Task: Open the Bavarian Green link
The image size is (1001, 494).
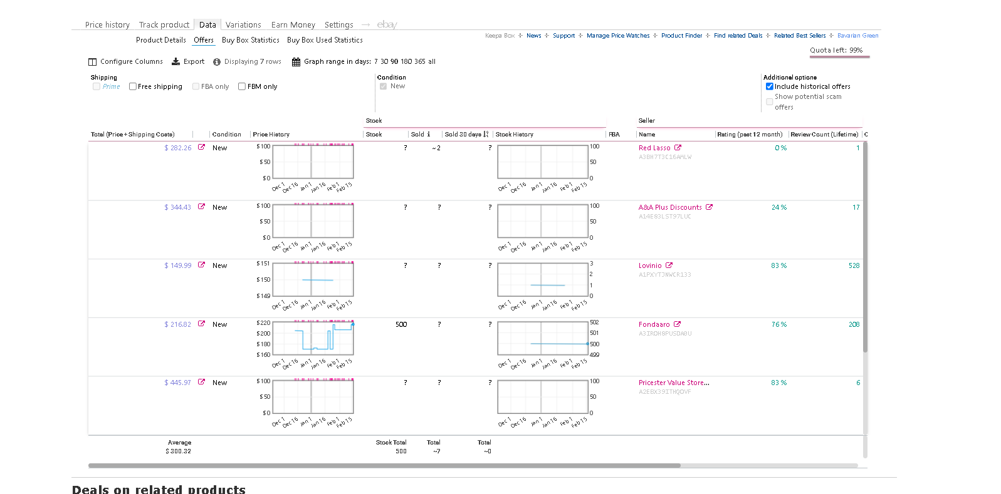Action: pos(858,36)
